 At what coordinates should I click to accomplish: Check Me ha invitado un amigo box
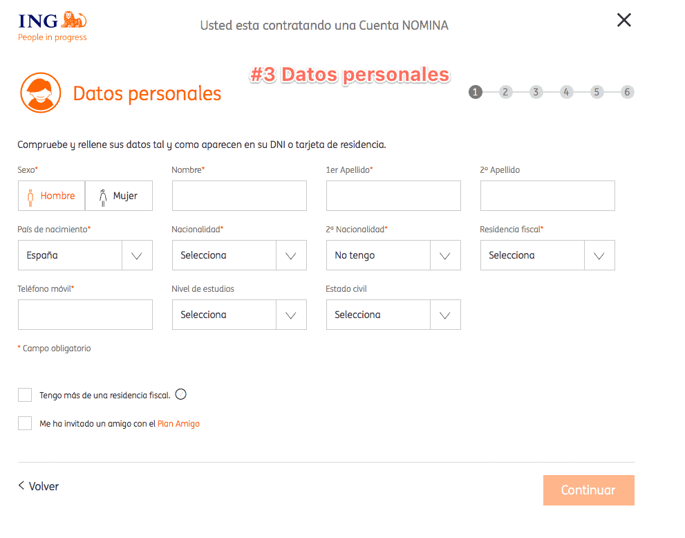click(25, 423)
